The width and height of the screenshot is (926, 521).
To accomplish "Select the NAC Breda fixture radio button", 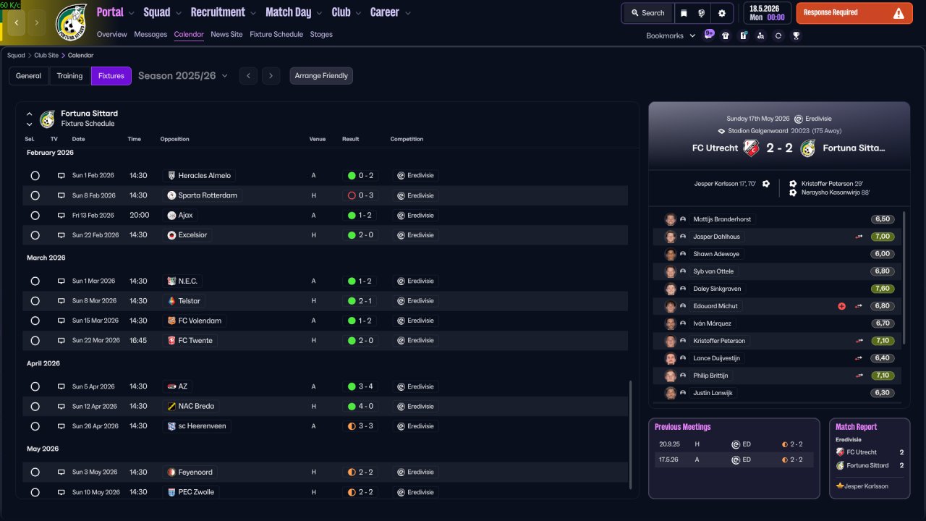I will point(35,407).
